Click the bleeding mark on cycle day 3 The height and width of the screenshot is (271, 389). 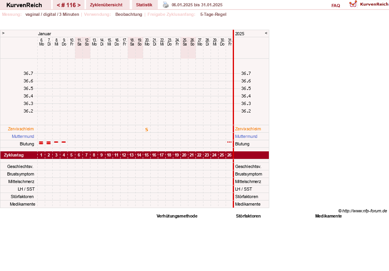[56, 142]
